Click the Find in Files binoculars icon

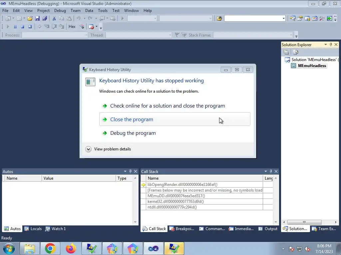[219, 19]
